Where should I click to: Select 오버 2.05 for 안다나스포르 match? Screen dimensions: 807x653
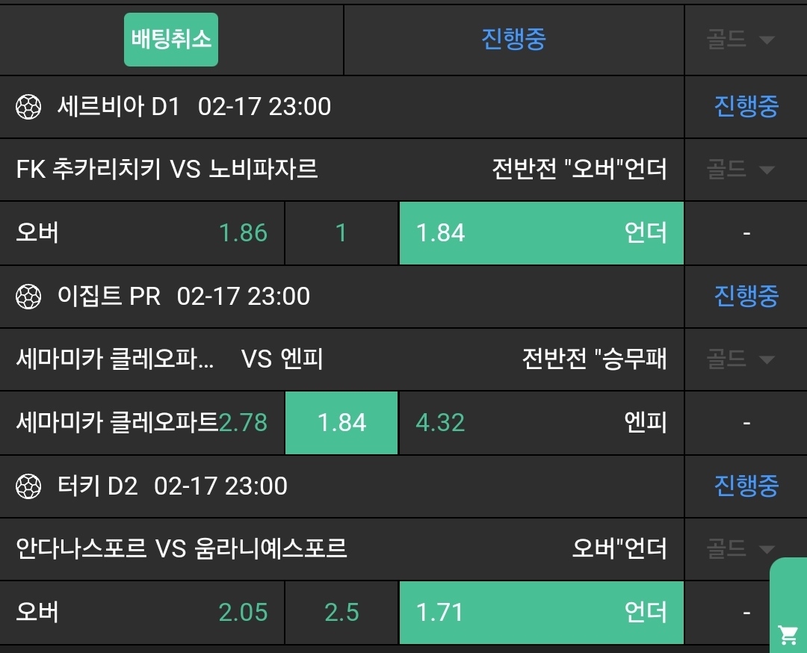pyautogui.click(x=142, y=613)
